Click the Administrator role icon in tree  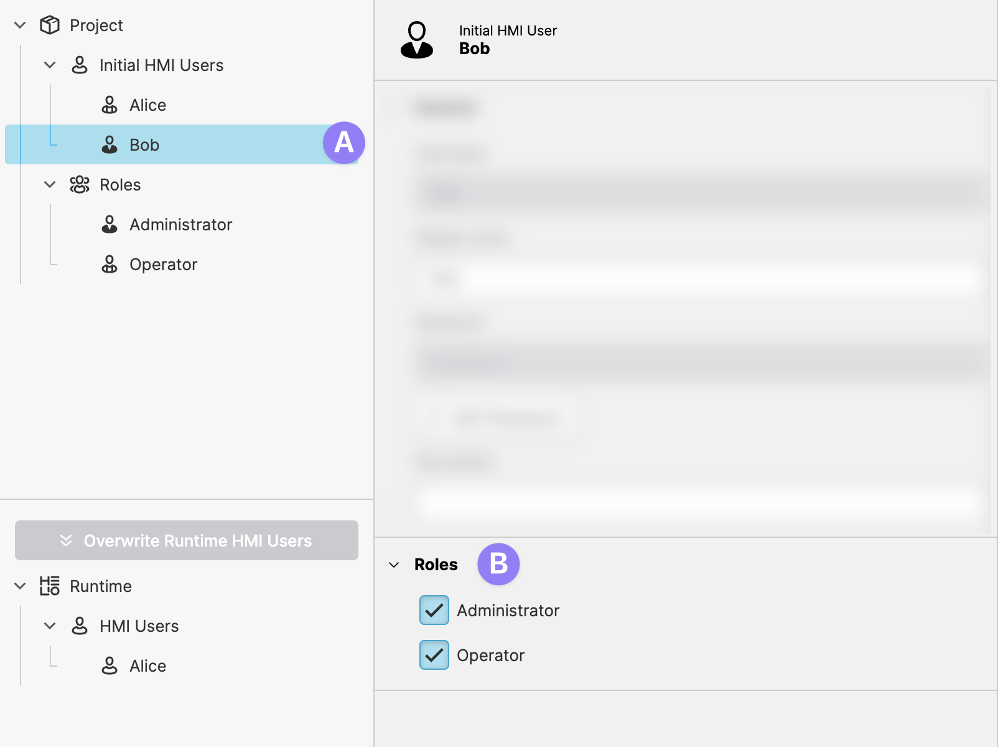tap(110, 225)
